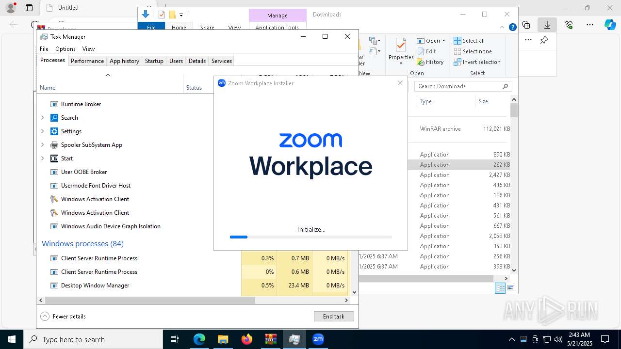Close the Zoom Workplace Installer dialog
Screen dimensions: 621x349
(400, 83)
